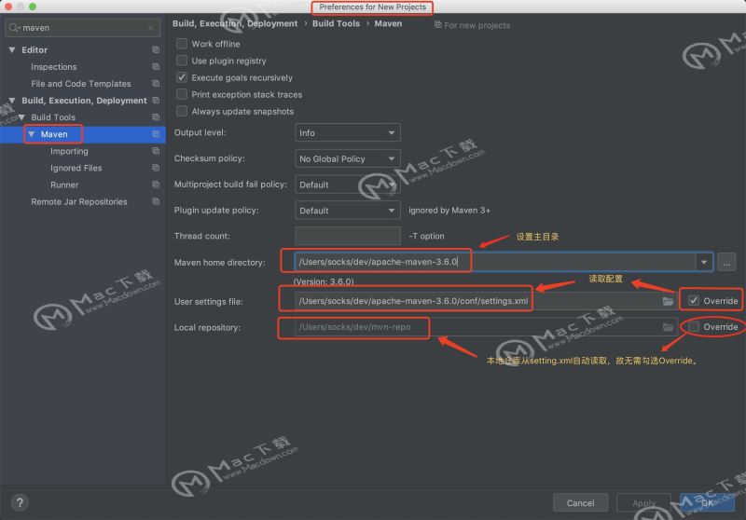Select Inspections in the settings tree
Image resolution: width=746 pixels, height=520 pixels.
[54, 67]
